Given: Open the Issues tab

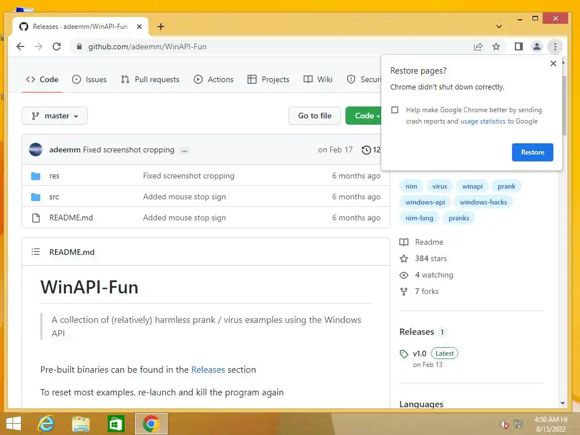Looking at the screenshot, I should pyautogui.click(x=89, y=79).
